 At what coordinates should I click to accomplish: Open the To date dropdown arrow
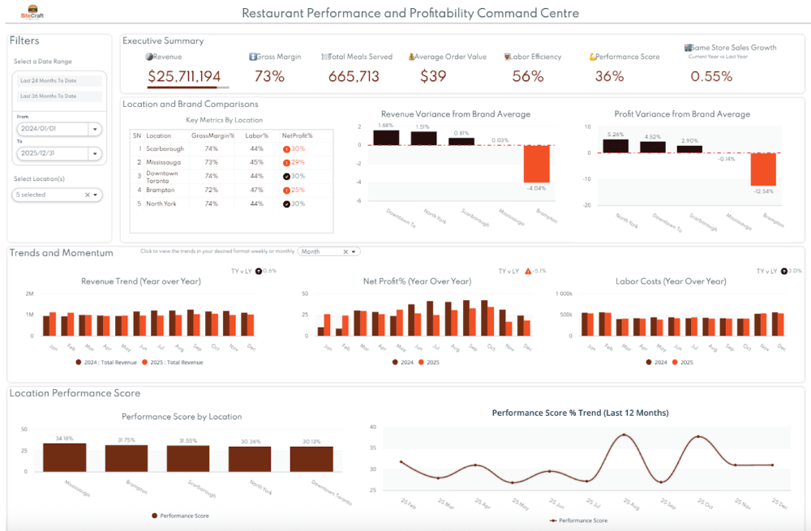point(95,153)
